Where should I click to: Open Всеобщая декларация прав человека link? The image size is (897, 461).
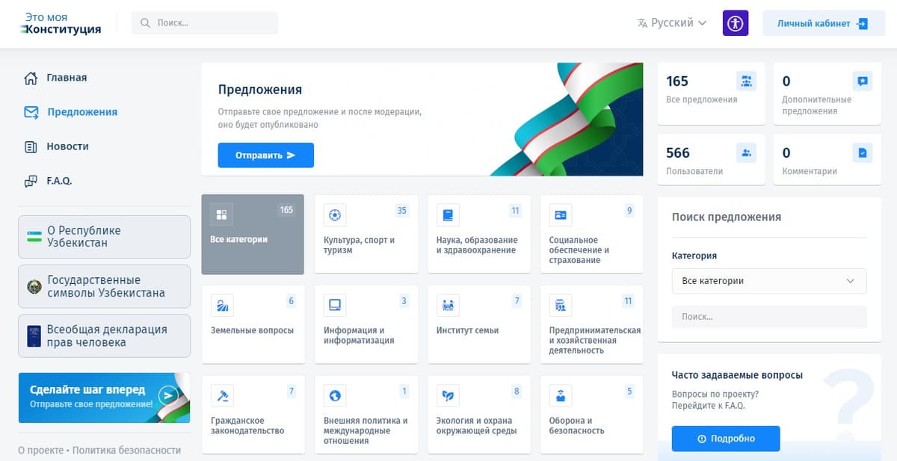[105, 335]
